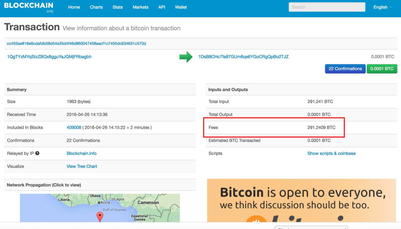401x229 pixels.
Task: Open the Charts menu item
Action: 96,7
